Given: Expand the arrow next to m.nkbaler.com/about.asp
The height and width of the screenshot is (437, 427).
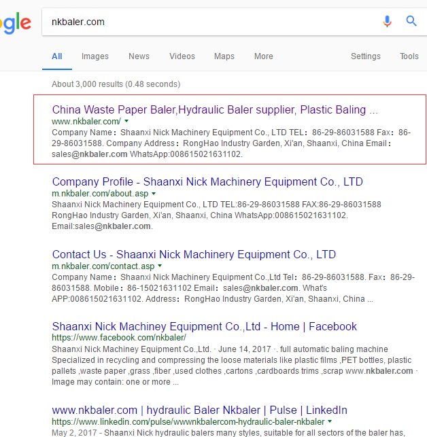Looking at the screenshot, I should pyautogui.click(x=154, y=193).
